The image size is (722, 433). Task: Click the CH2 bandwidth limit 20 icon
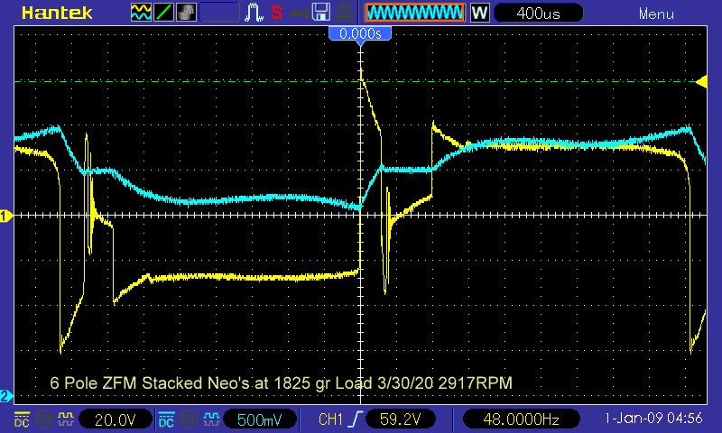(189, 419)
